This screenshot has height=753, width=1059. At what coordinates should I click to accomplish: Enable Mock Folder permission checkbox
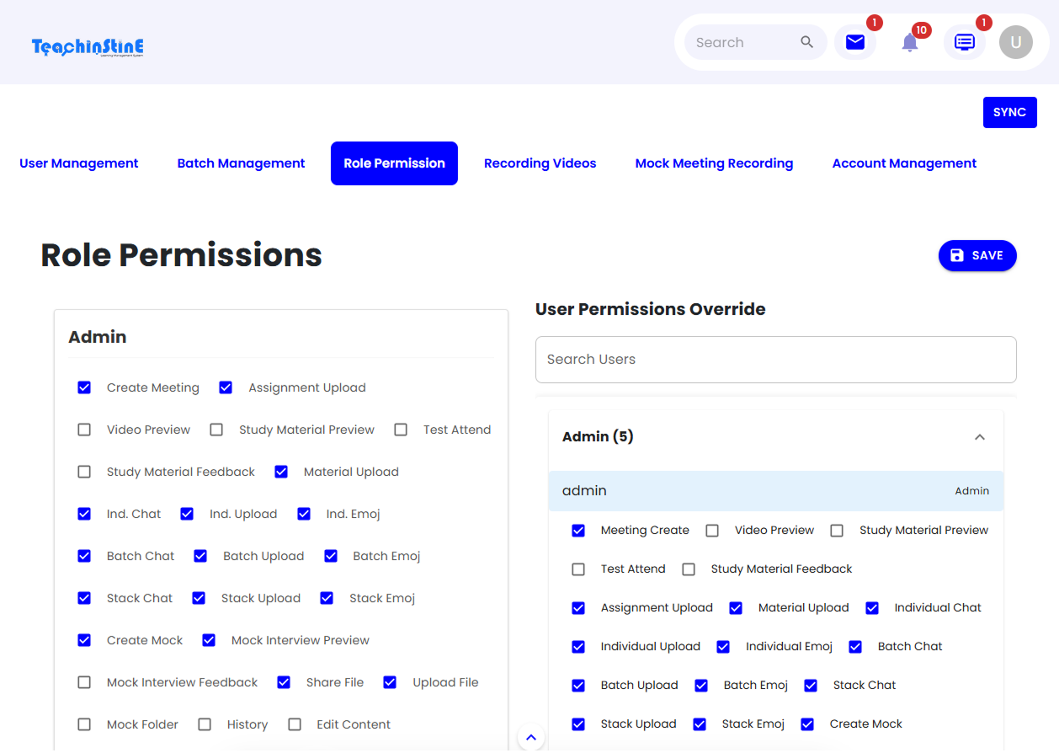pos(84,724)
